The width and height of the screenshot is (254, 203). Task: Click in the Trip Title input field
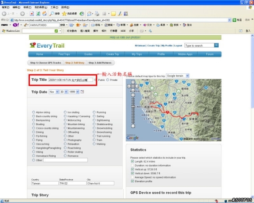point(71,80)
